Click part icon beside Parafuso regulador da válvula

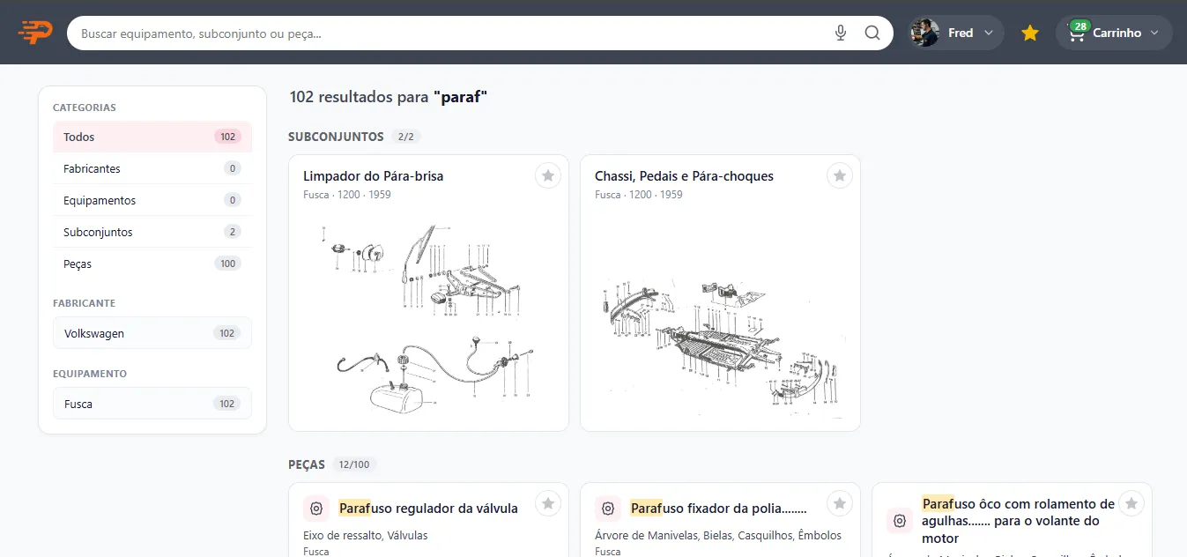(316, 509)
